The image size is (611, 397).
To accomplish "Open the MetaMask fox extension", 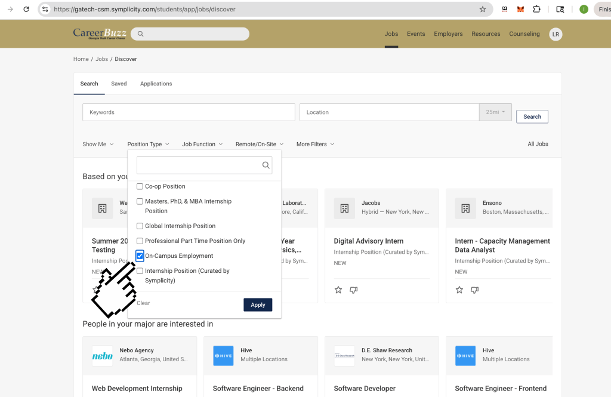I will point(520,10).
